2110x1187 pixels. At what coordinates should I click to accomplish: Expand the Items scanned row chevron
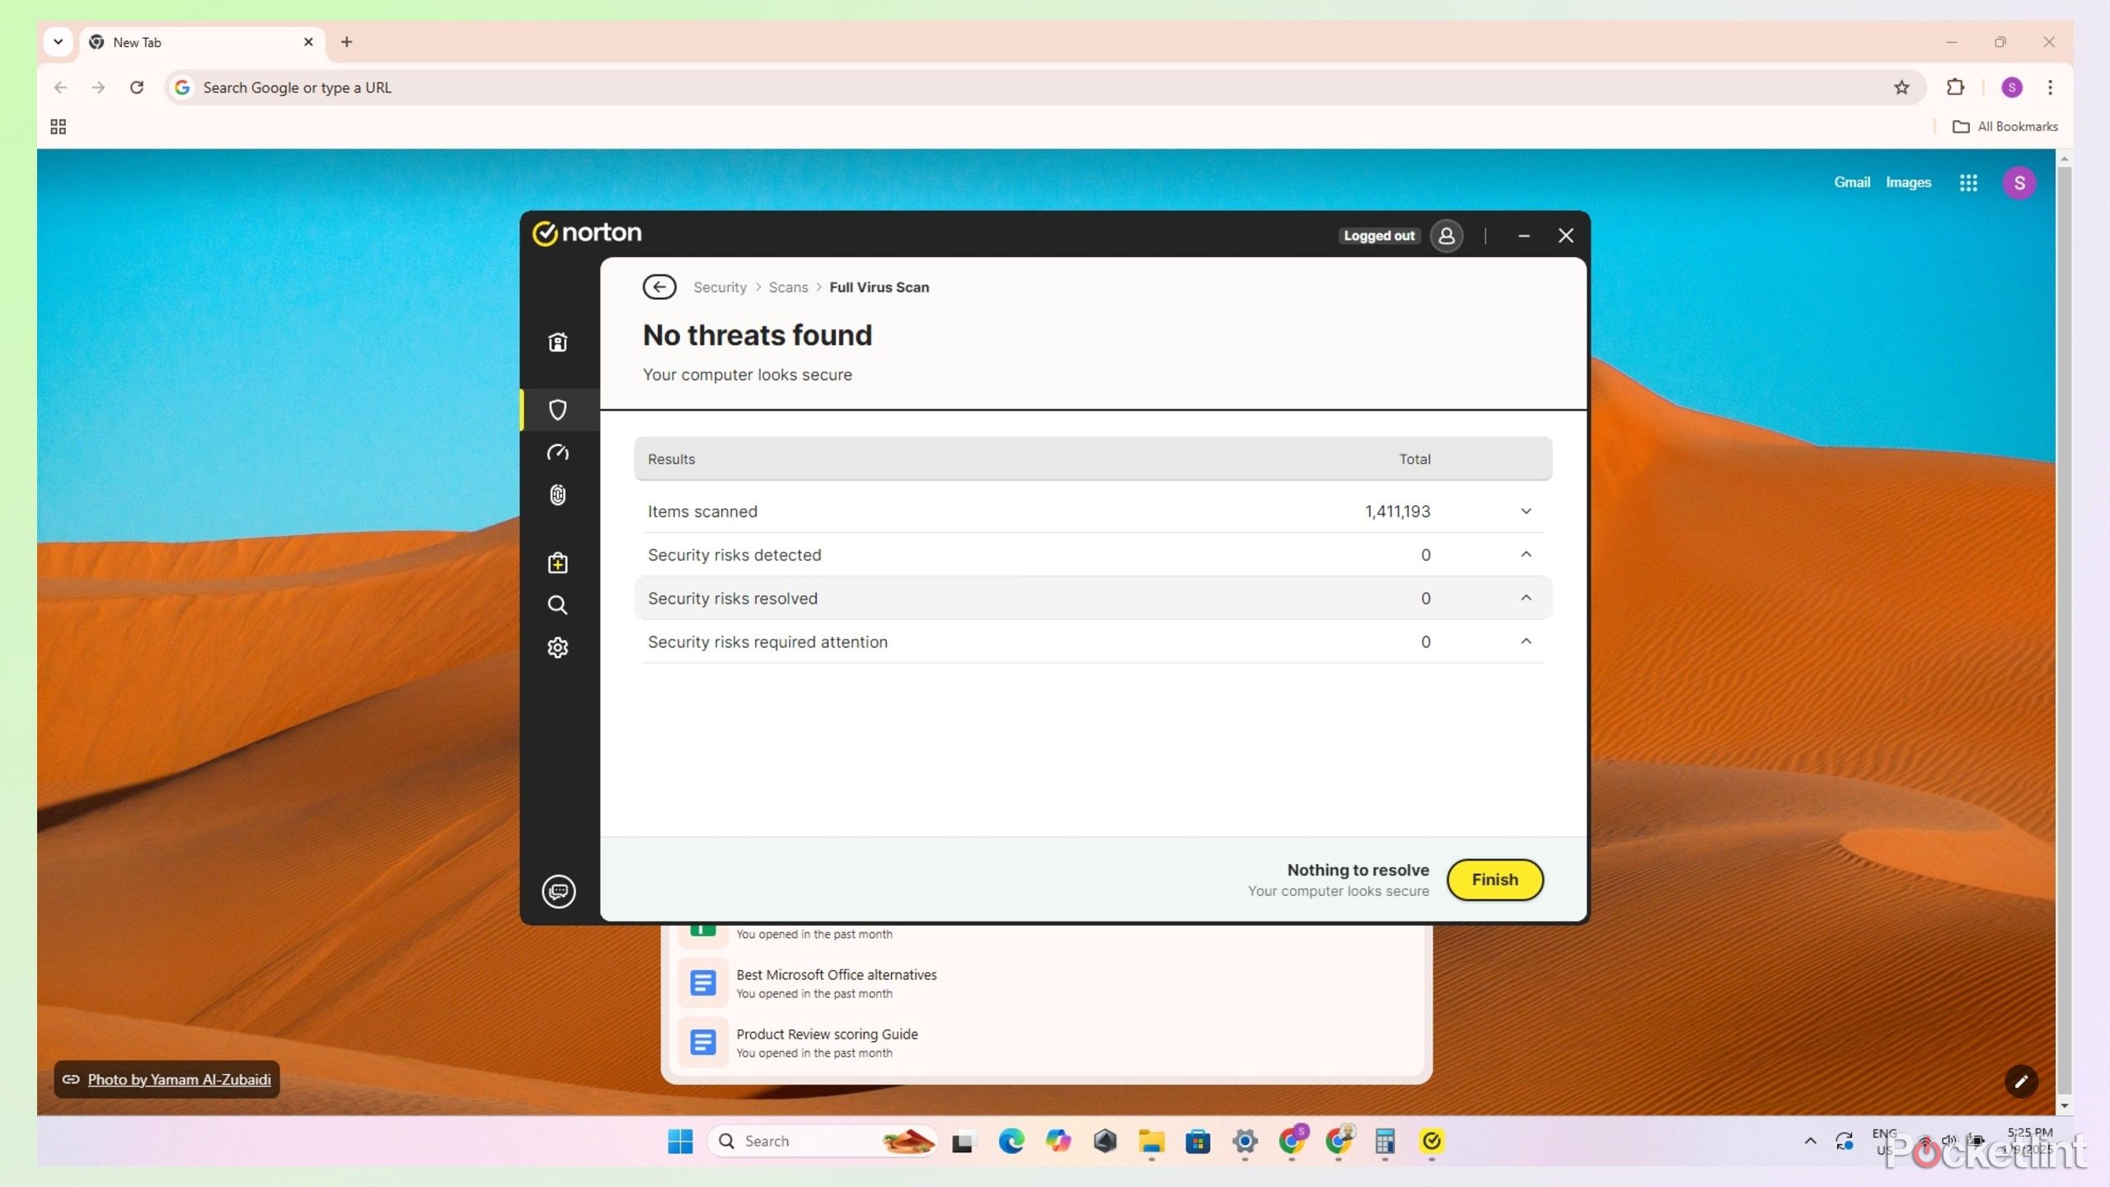click(1526, 511)
